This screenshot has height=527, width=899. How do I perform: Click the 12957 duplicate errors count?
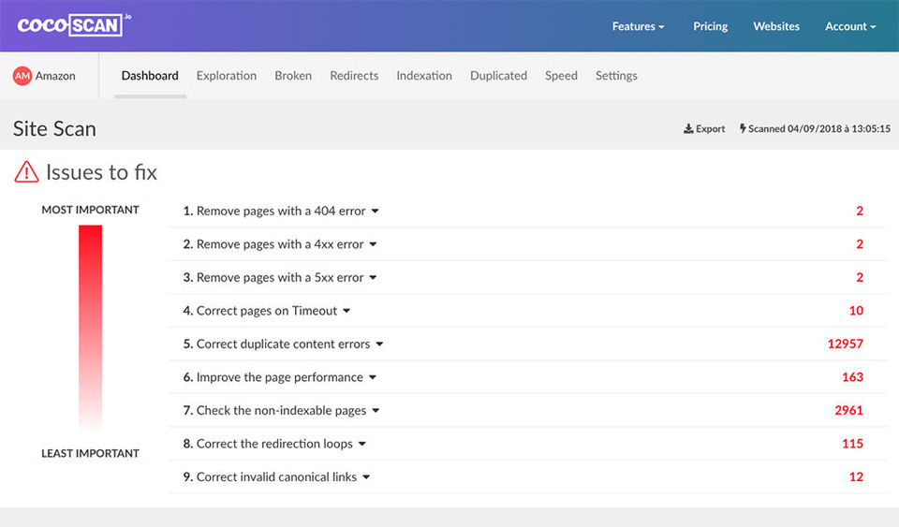tap(845, 344)
